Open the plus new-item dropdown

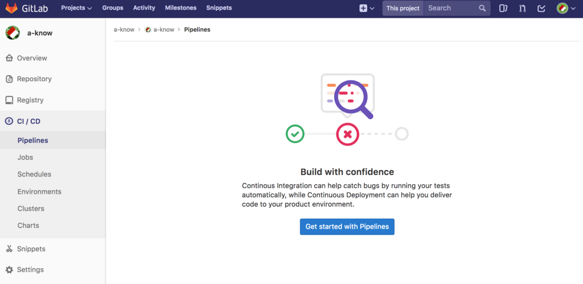pyautogui.click(x=367, y=8)
